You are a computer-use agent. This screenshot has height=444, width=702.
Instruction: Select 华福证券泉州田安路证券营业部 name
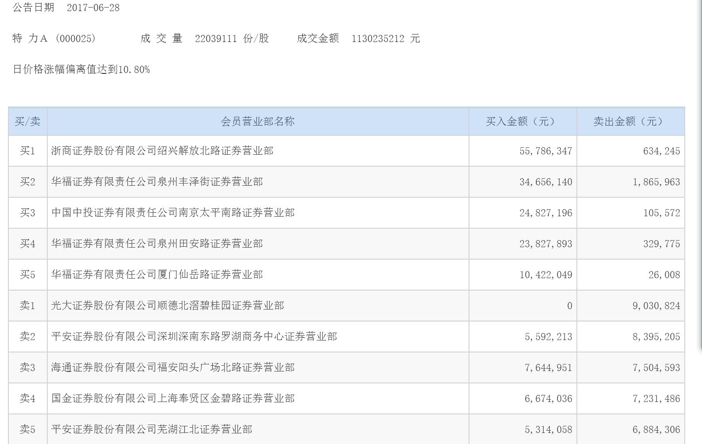pyautogui.click(x=157, y=244)
